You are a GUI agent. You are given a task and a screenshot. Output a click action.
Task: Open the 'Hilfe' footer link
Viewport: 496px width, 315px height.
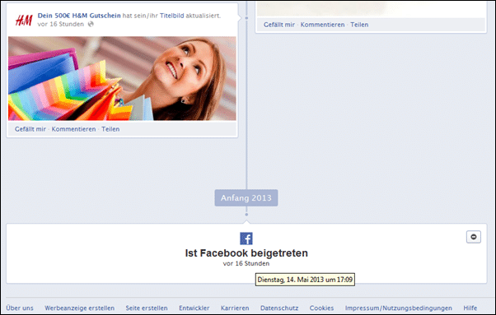coord(470,308)
